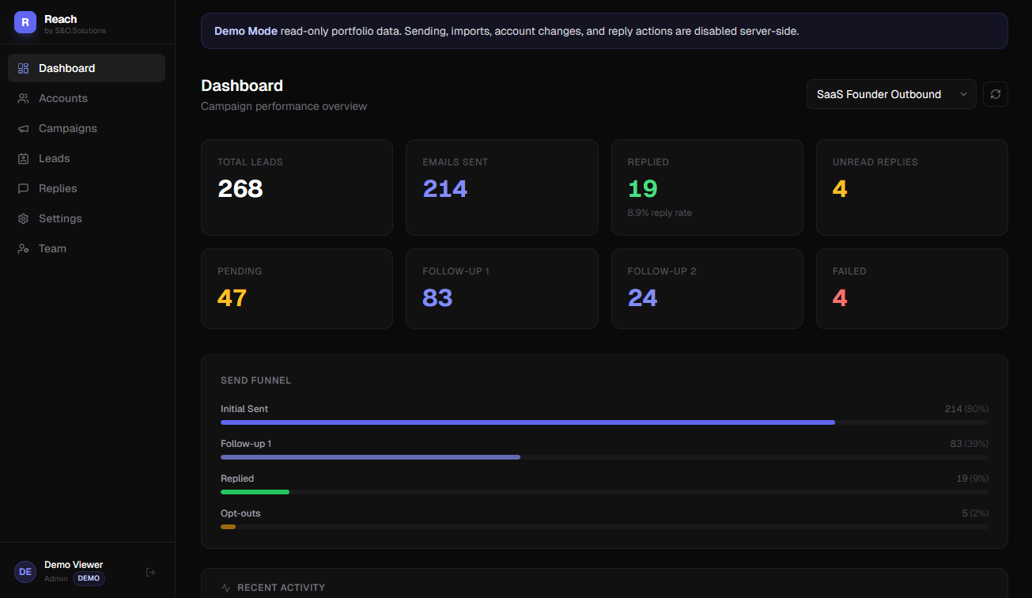Image resolution: width=1032 pixels, height=598 pixels.
Task: Open Settings from the sidebar
Action: click(87, 218)
